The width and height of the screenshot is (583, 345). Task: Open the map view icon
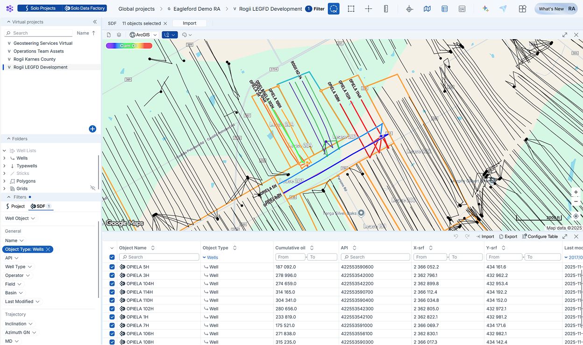[427, 9]
